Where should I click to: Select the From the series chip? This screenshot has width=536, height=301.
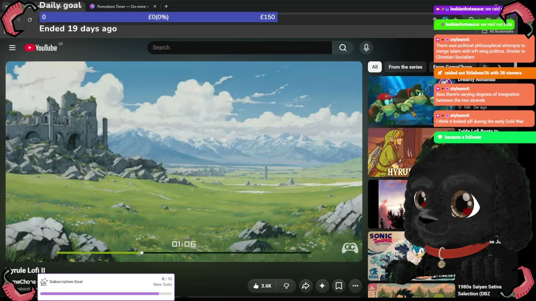[x=405, y=67]
